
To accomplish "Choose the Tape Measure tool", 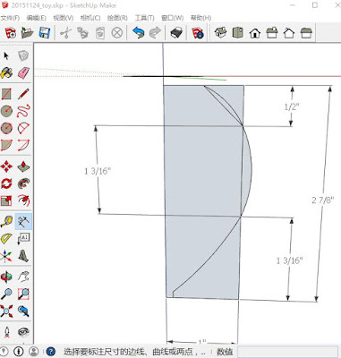I will pos(6,221).
